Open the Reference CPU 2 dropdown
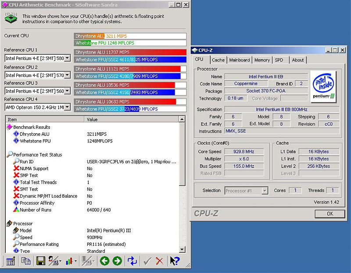This screenshot has width=351, height=273. point(67,75)
